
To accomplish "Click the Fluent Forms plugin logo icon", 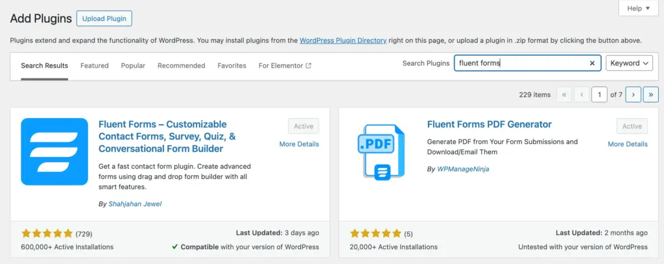I will coord(54,152).
